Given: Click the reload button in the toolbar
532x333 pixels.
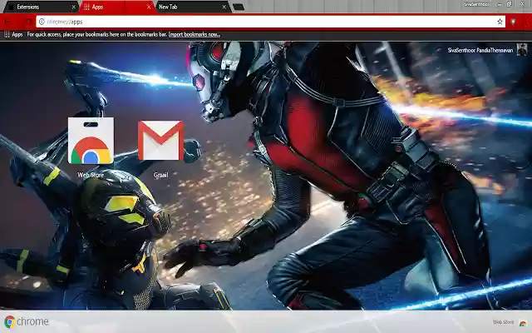Looking at the screenshot, I should (29, 22).
